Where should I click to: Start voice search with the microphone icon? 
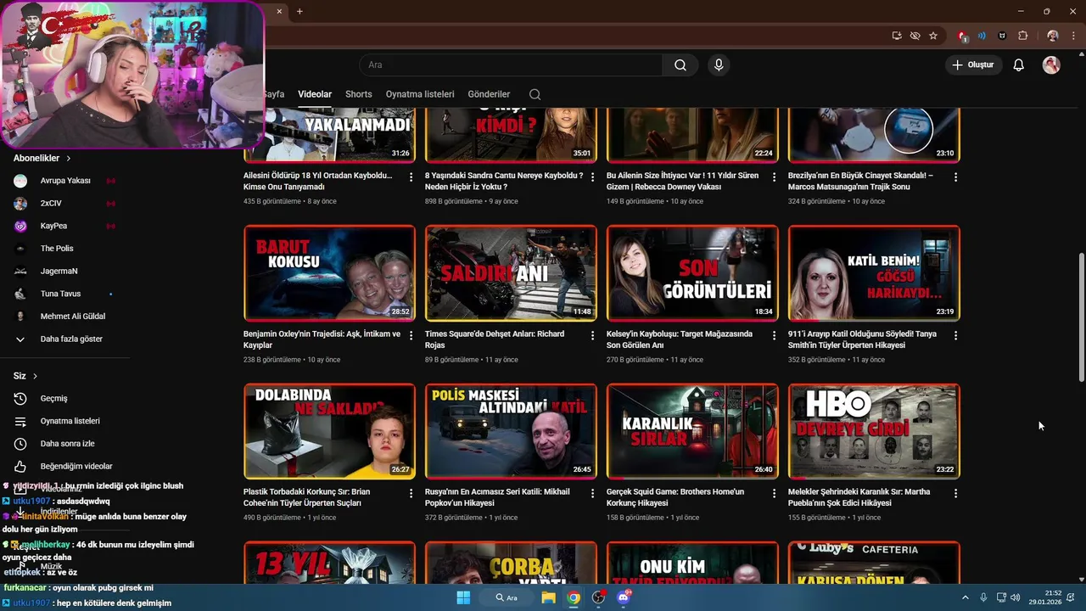[719, 65]
